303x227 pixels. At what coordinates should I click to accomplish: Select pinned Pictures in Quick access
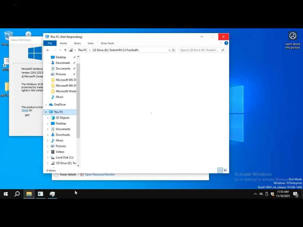coord(61,74)
